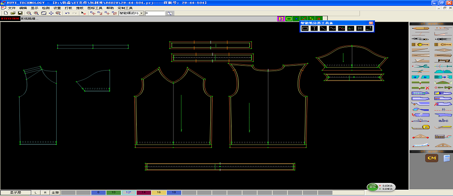This screenshot has width=453, height=196.
Task: Click the R layer button
Action: coord(45,192)
